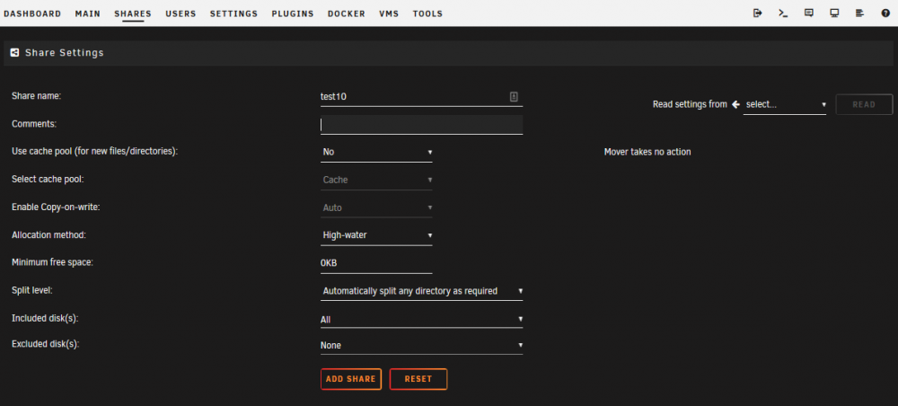Image resolution: width=898 pixels, height=406 pixels.
Task: Open the Settings menu
Action: 233,13
